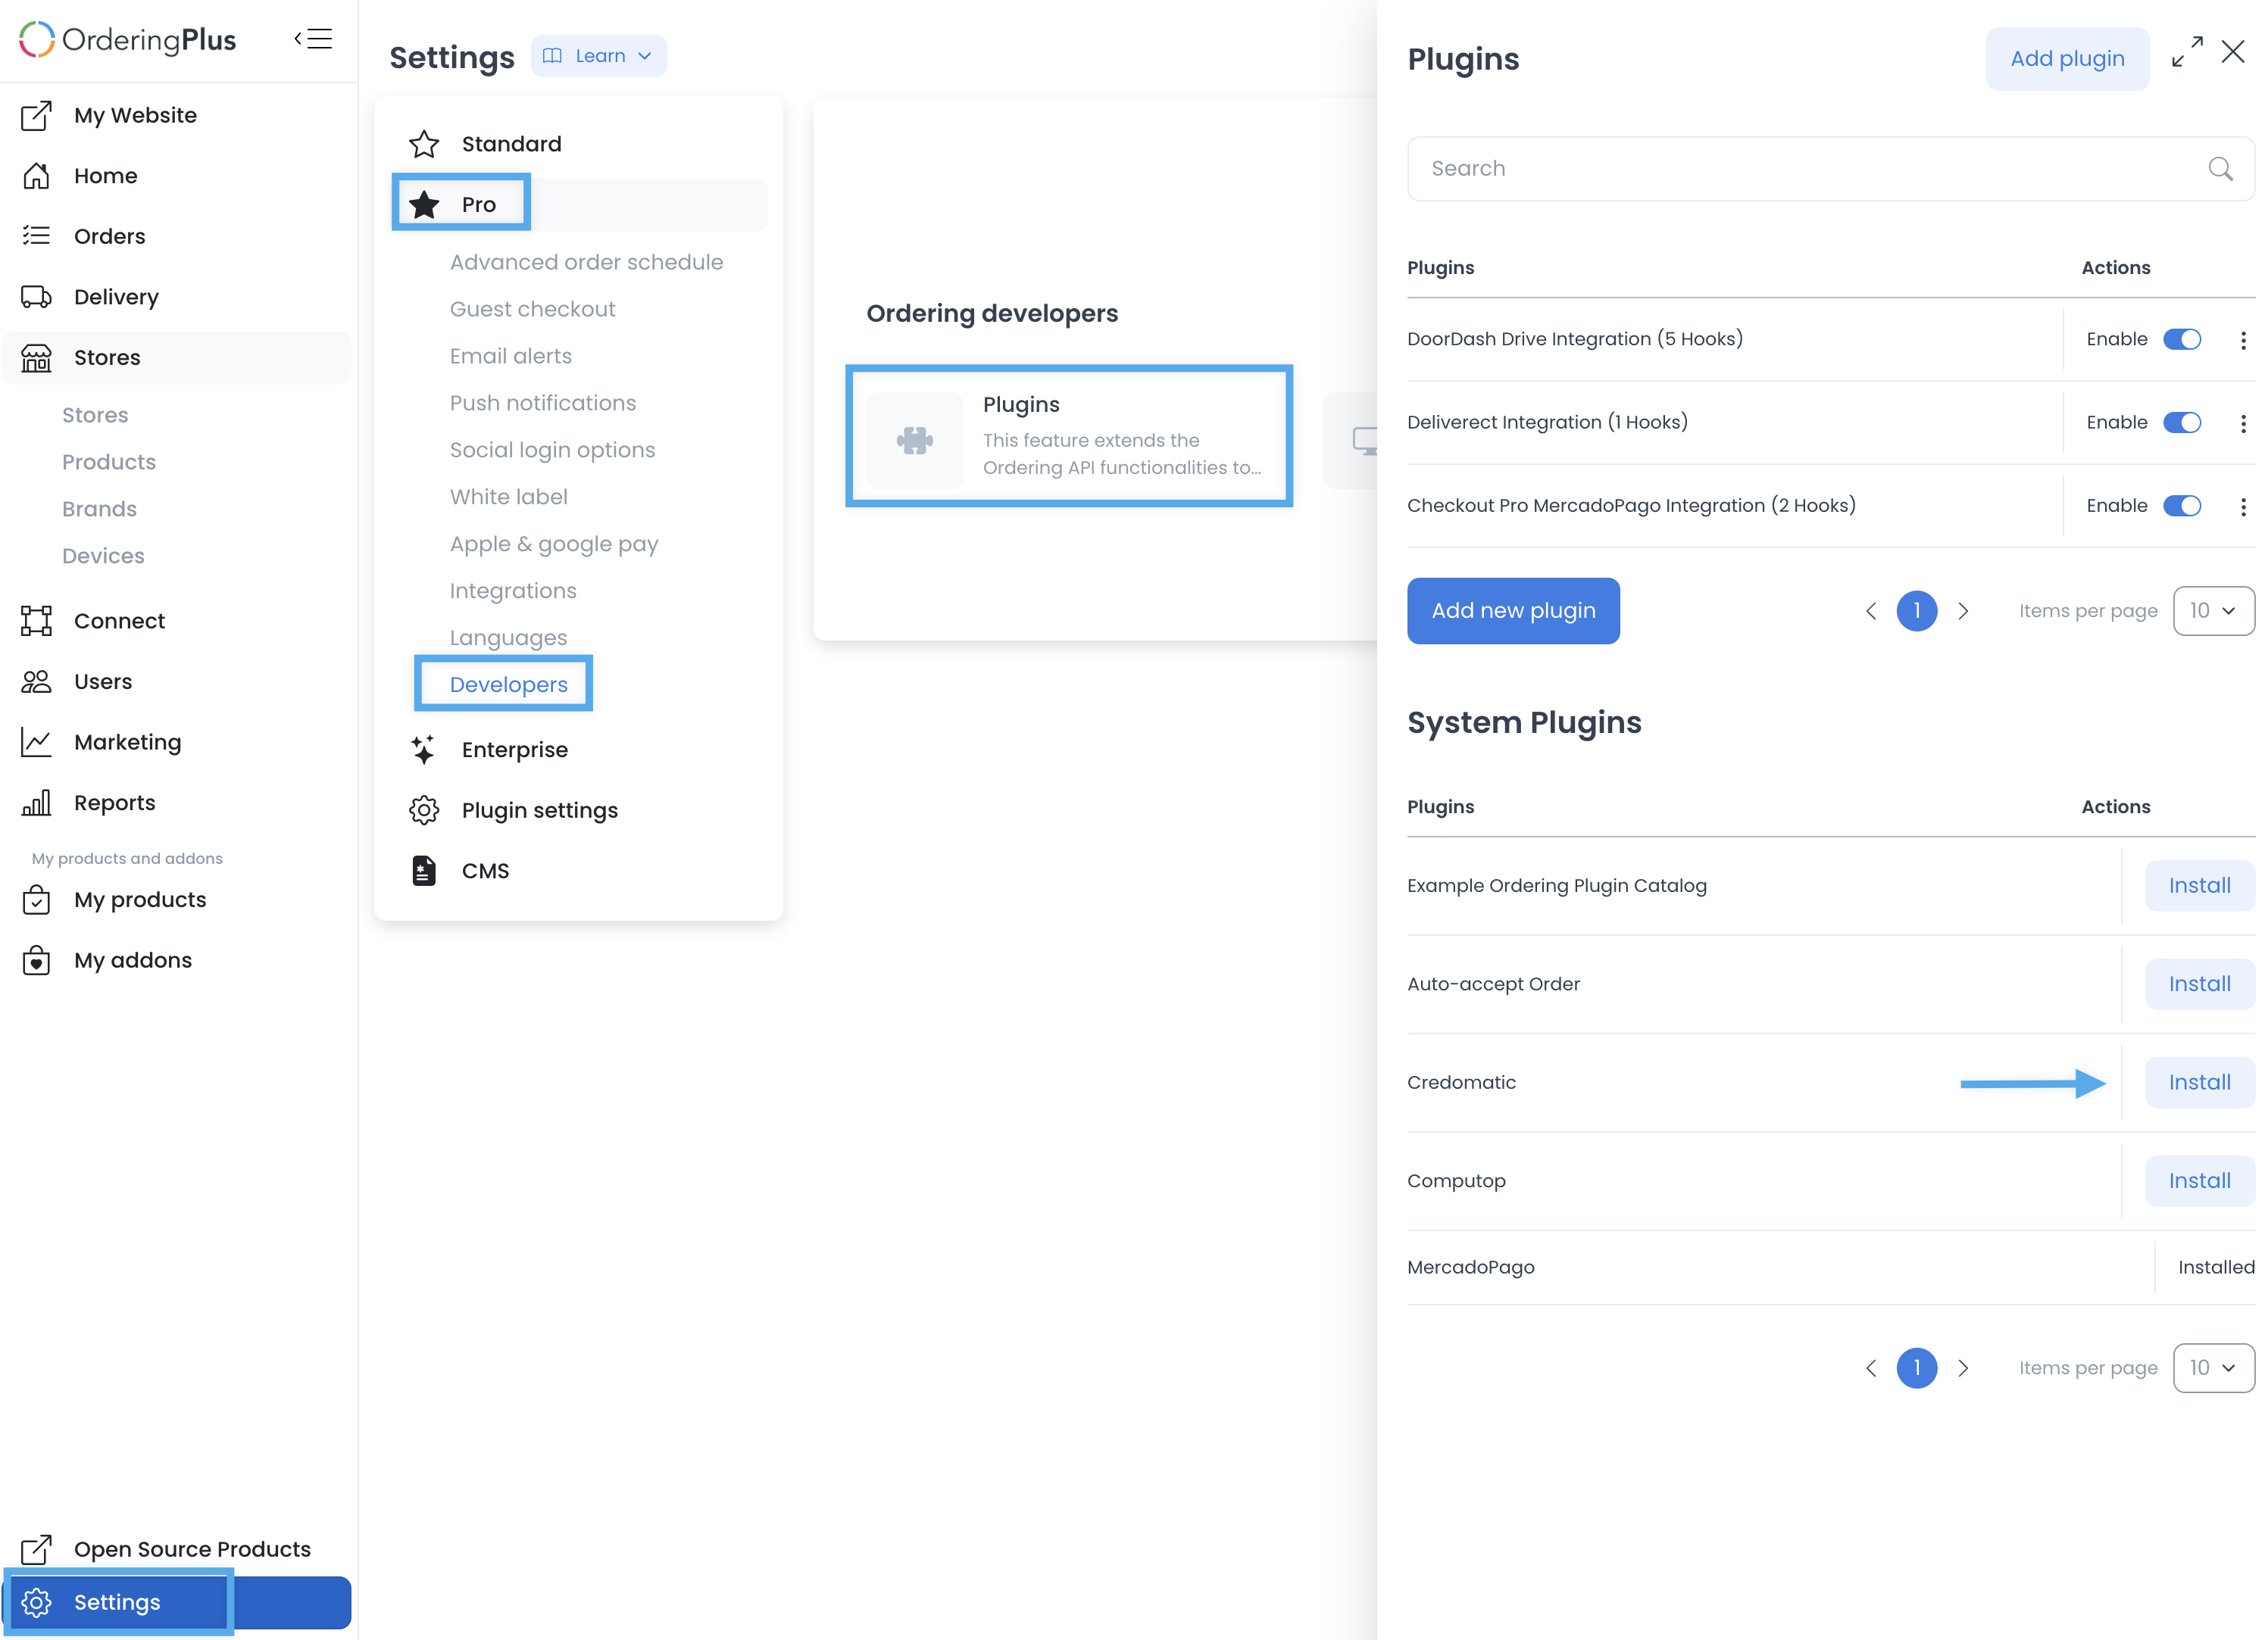Go to next page in System Plugins
This screenshot has width=2268, height=1640.
(1963, 1368)
